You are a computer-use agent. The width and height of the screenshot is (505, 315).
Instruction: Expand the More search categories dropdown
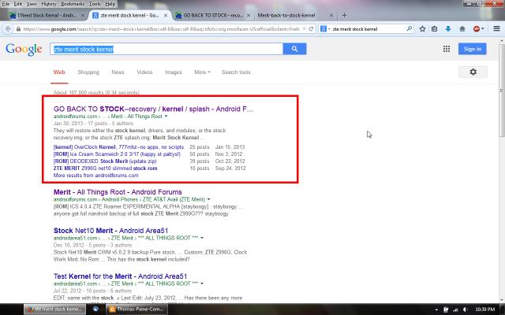[204, 72]
